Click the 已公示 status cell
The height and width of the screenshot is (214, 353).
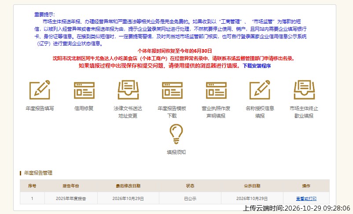coord(190,199)
